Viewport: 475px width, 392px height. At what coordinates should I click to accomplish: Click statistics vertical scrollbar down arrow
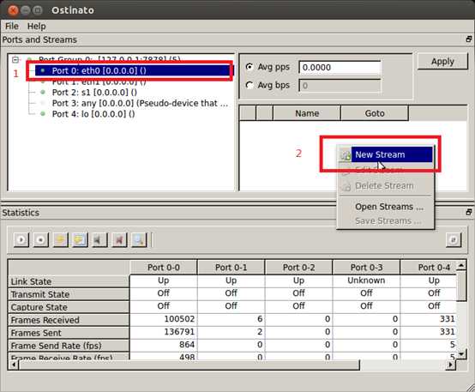461,353
